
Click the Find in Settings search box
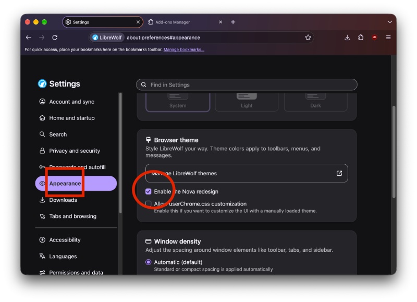247,84
